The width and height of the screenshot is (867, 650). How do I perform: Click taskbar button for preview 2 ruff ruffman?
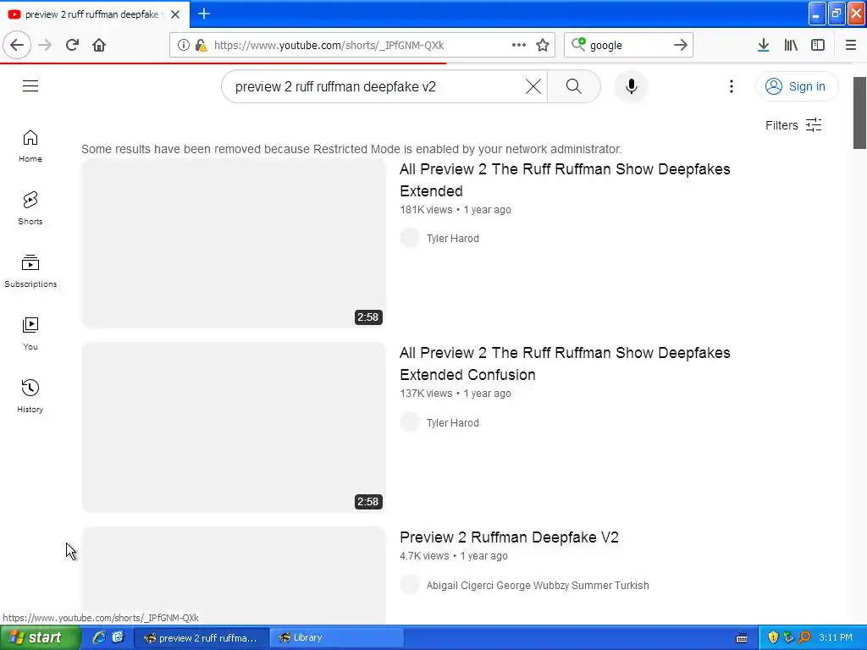[x=202, y=637]
